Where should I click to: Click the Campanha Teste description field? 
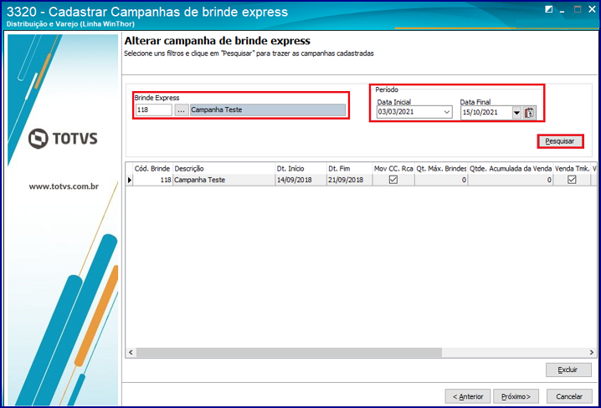pyautogui.click(x=268, y=110)
